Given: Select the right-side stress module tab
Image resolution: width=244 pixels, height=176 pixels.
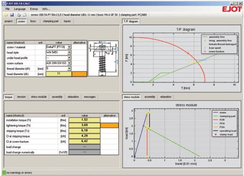Looking at the screenshot, I should [131, 97].
